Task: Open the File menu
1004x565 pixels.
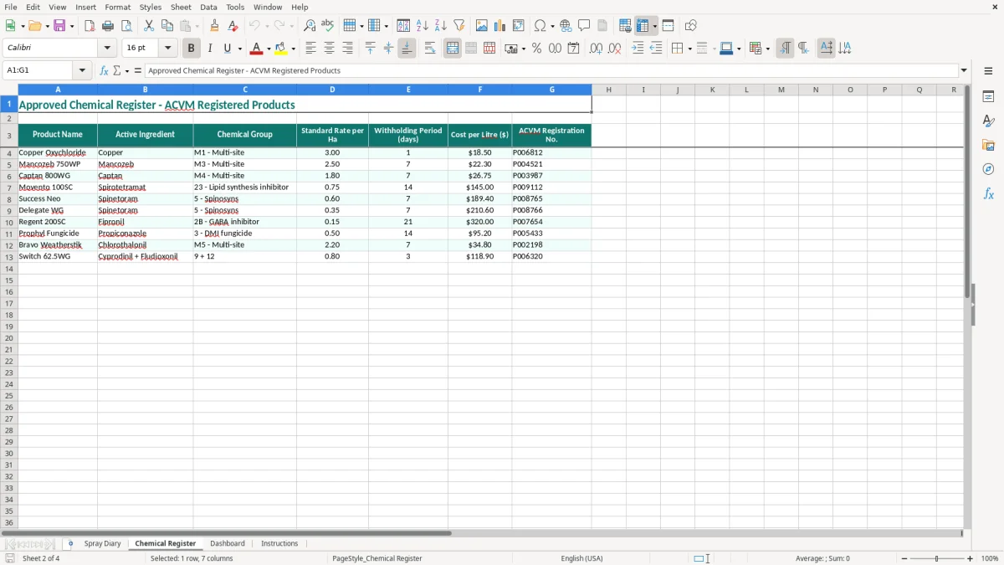Action: [x=11, y=7]
